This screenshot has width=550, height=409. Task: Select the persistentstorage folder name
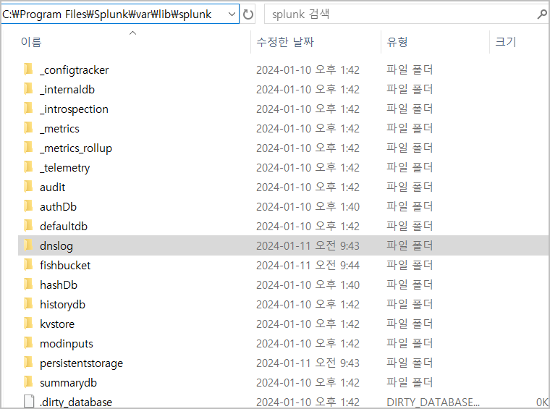(81, 363)
